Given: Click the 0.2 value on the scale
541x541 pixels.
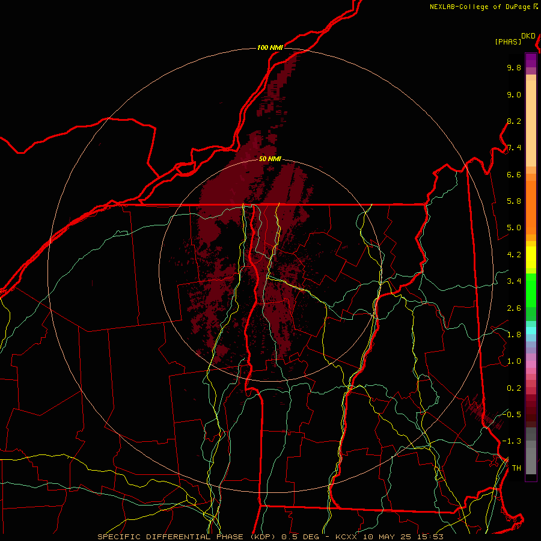Looking at the screenshot, I should pyautogui.click(x=514, y=388).
